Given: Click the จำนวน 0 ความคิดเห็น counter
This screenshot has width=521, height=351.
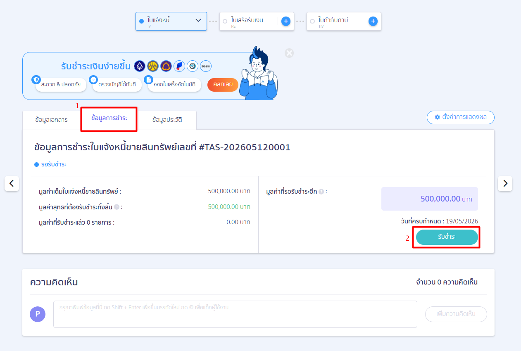Looking at the screenshot, I should coord(447,282).
